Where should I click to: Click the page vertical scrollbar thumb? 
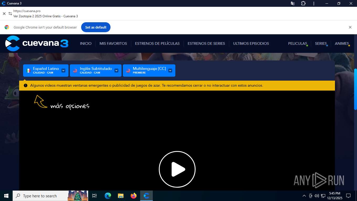[355, 89]
